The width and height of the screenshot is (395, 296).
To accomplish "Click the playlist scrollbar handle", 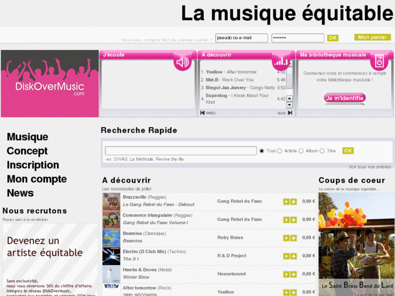I will click(290, 78).
